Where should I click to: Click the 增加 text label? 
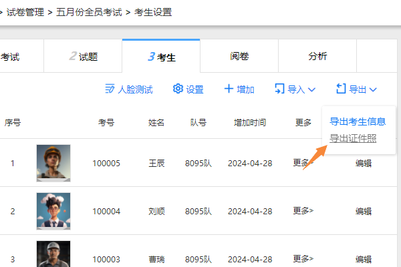pos(245,89)
